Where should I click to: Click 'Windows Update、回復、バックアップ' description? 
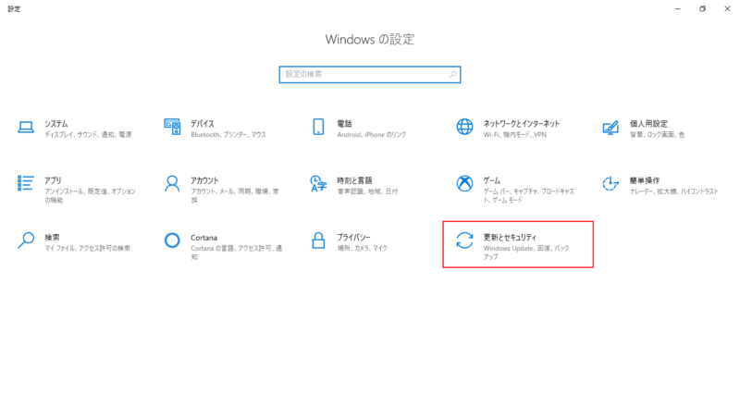526,252
